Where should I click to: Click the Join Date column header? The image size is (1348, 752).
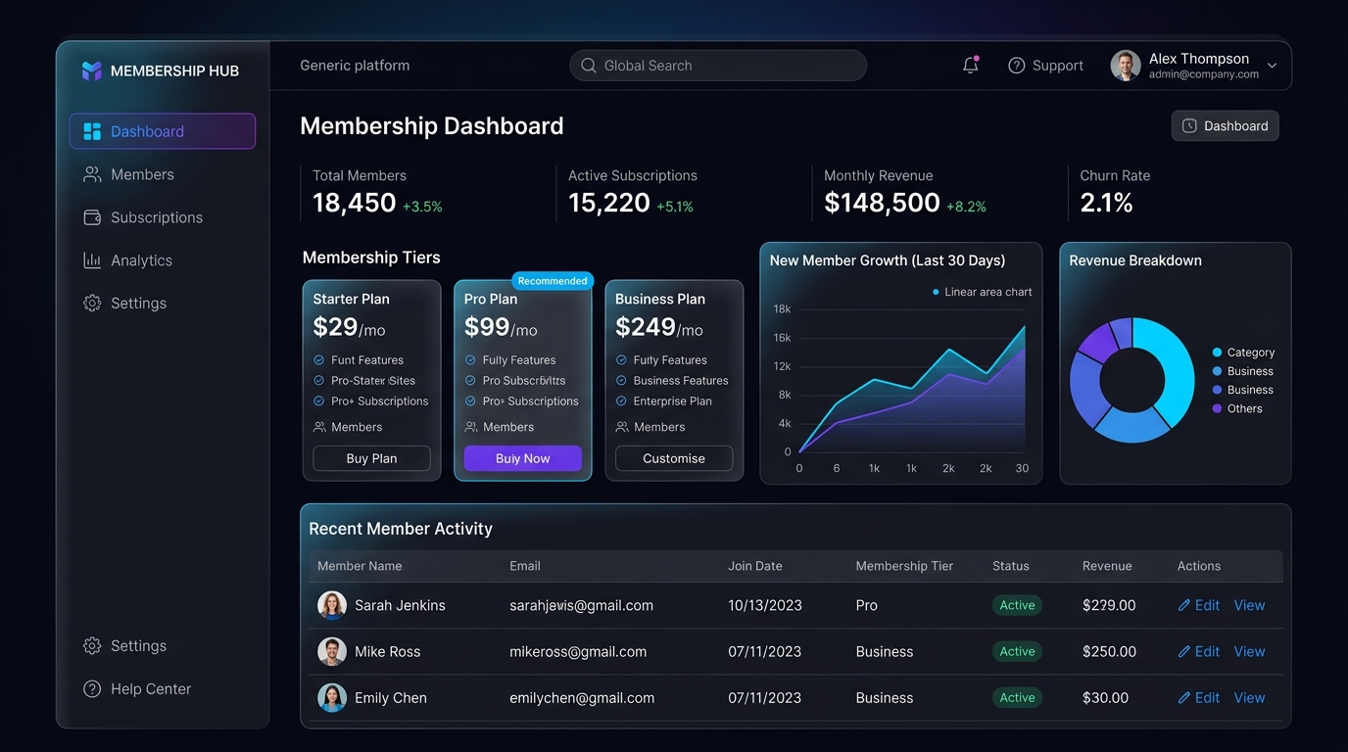point(755,566)
